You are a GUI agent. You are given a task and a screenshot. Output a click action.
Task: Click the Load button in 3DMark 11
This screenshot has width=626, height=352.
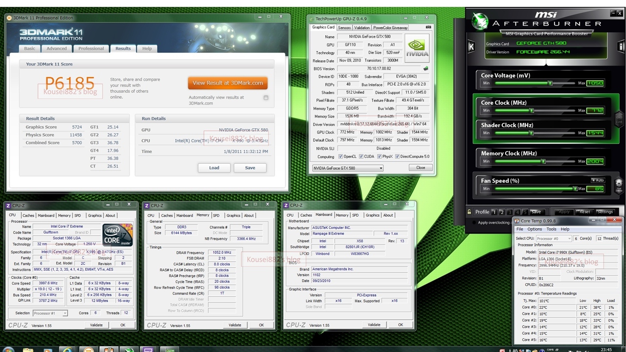[214, 168]
